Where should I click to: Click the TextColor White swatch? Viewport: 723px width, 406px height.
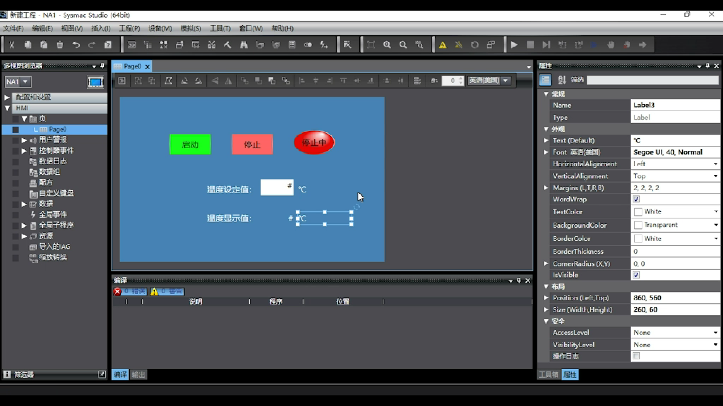[638, 212]
